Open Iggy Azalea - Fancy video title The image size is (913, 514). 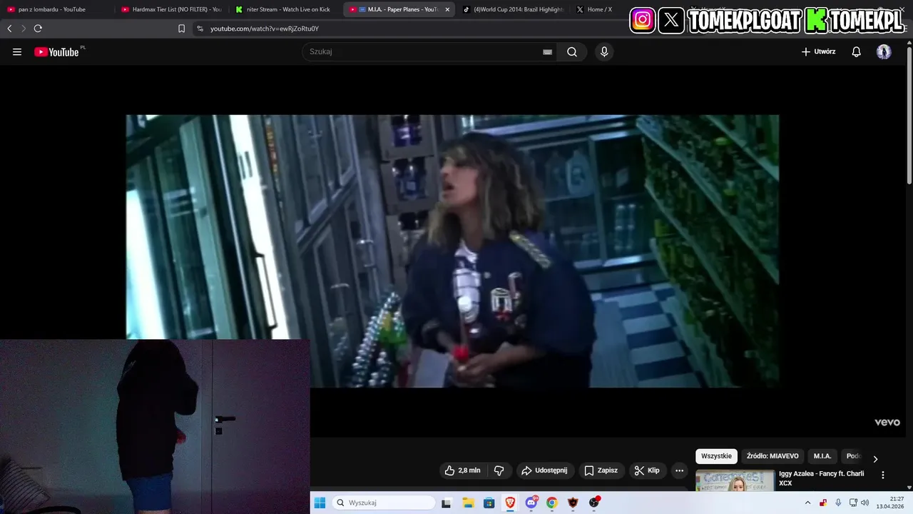[821, 478]
